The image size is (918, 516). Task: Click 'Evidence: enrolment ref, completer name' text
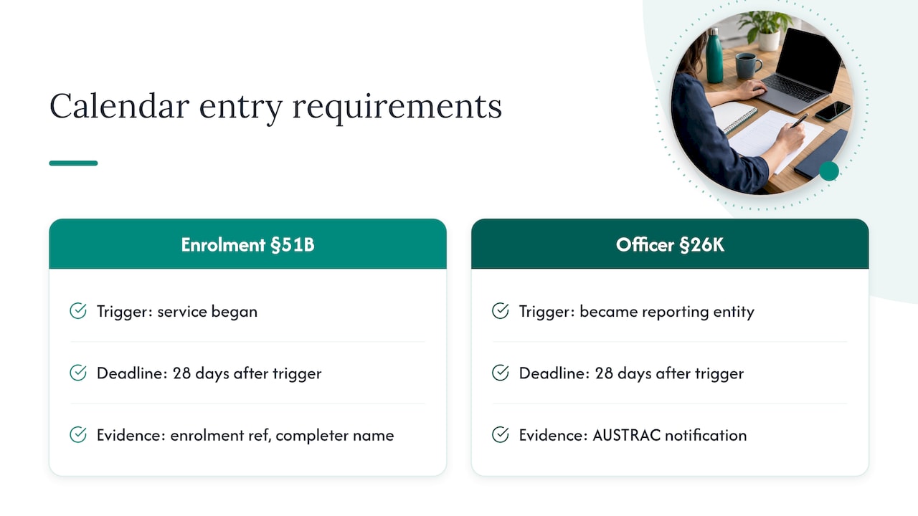click(245, 435)
